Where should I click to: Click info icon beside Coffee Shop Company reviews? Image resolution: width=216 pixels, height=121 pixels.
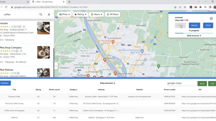click(x=17, y=51)
